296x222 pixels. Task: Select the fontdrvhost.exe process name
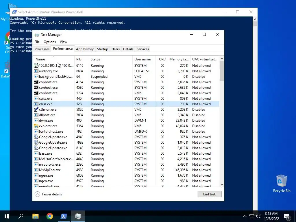(51, 132)
